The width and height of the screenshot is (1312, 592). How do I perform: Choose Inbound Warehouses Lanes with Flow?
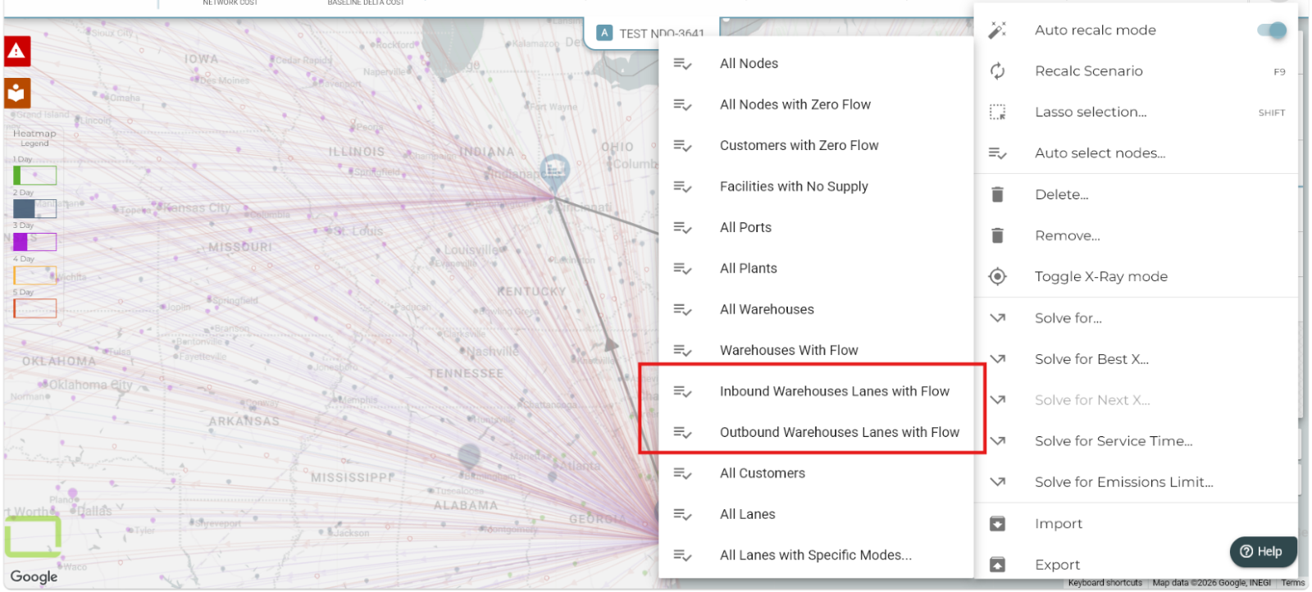point(815,391)
